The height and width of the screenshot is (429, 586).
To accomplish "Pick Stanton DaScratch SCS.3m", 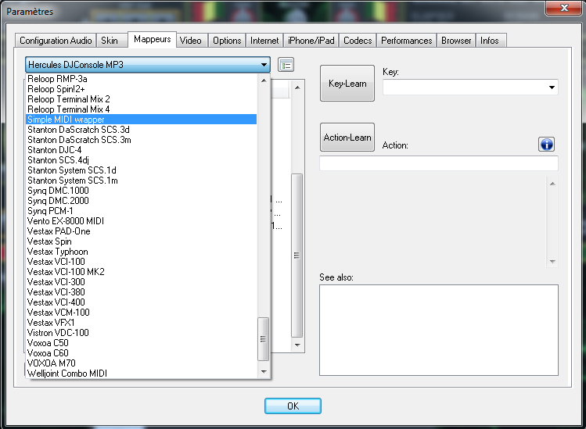I will 142,140.
